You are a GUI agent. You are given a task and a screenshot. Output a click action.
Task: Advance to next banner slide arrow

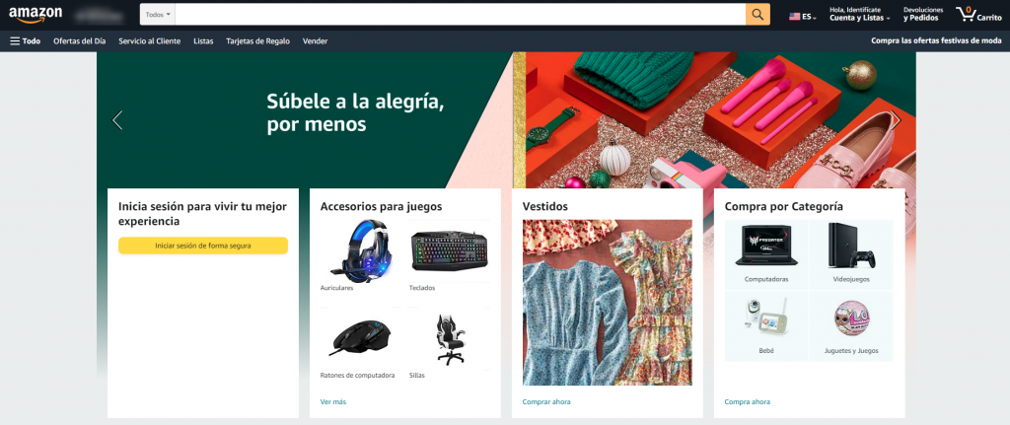pyautogui.click(x=896, y=119)
